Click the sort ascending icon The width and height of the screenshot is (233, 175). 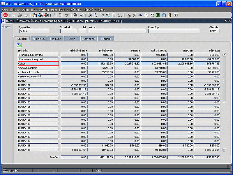coord(55,15)
